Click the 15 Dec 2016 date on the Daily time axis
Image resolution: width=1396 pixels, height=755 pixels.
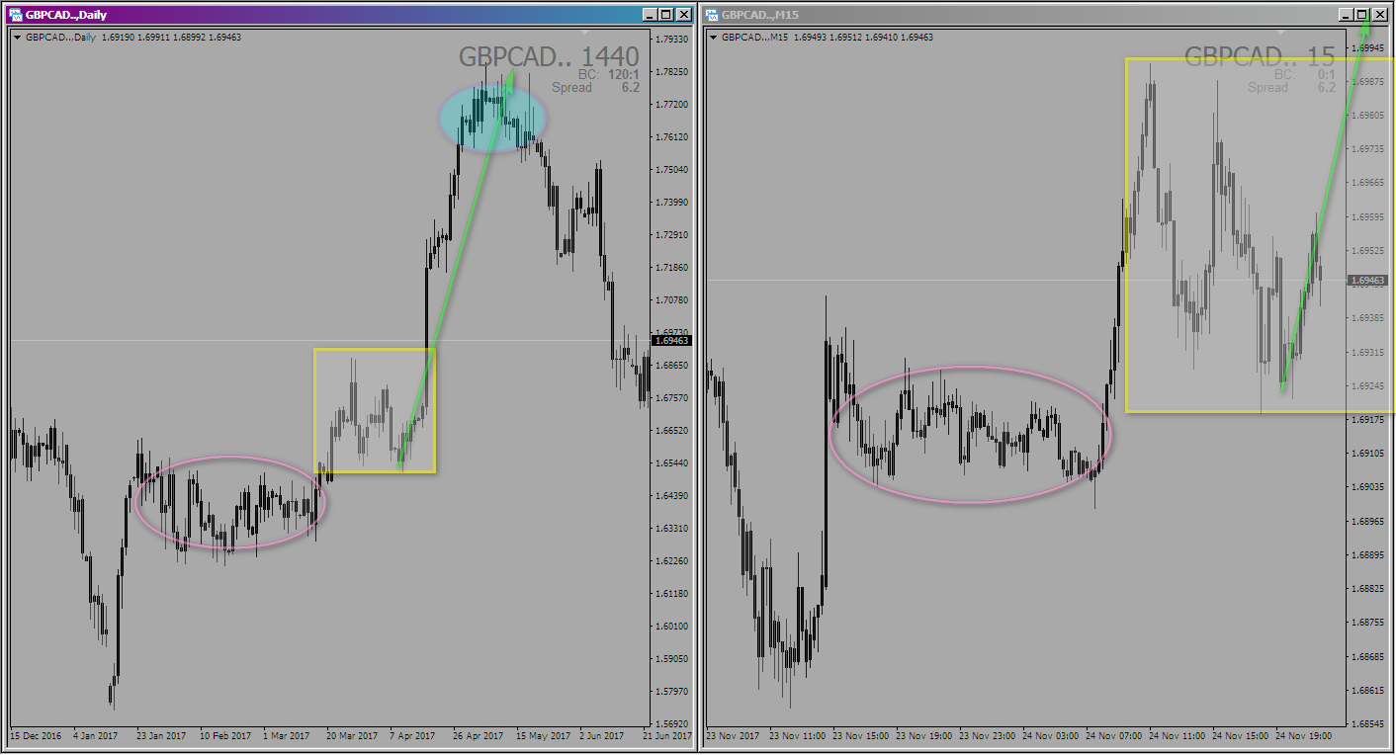pos(37,736)
